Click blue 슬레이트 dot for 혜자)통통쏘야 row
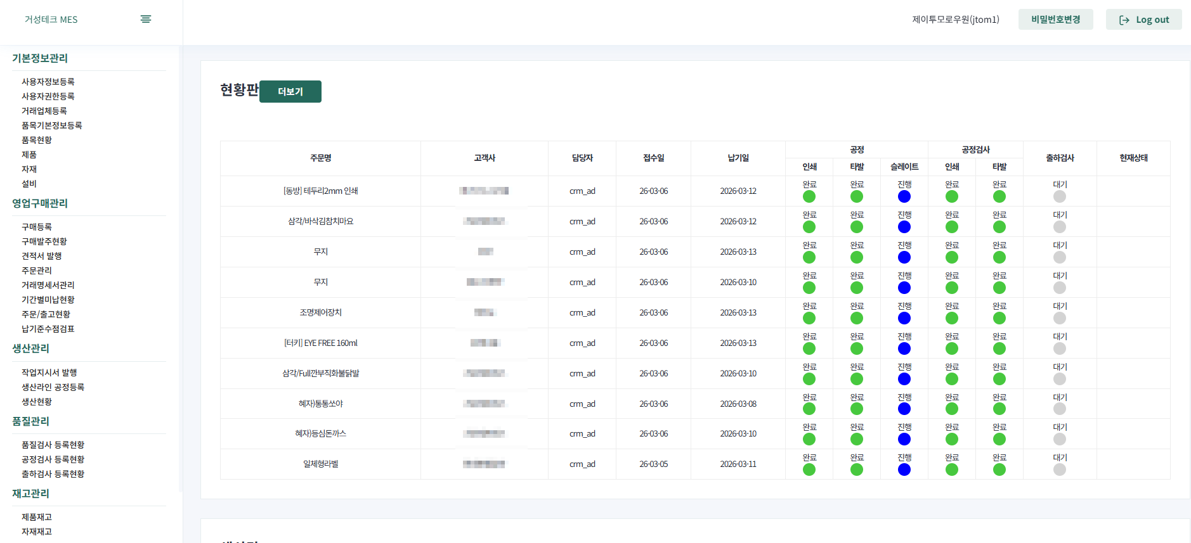This screenshot has width=1191, height=543. point(904,409)
